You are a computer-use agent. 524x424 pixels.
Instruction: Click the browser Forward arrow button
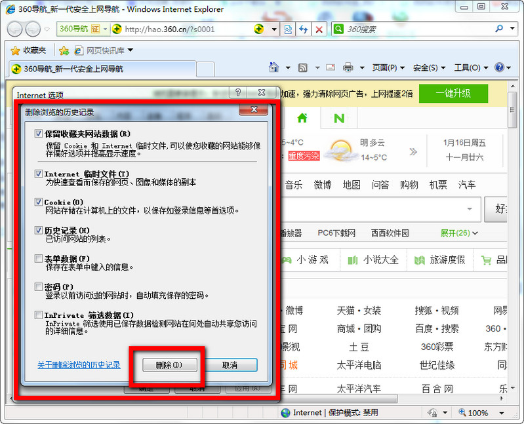click(x=33, y=29)
